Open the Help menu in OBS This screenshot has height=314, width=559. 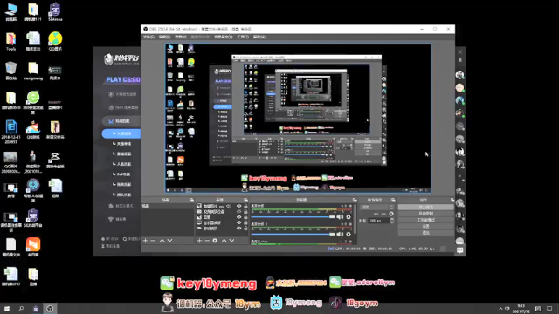(259, 37)
